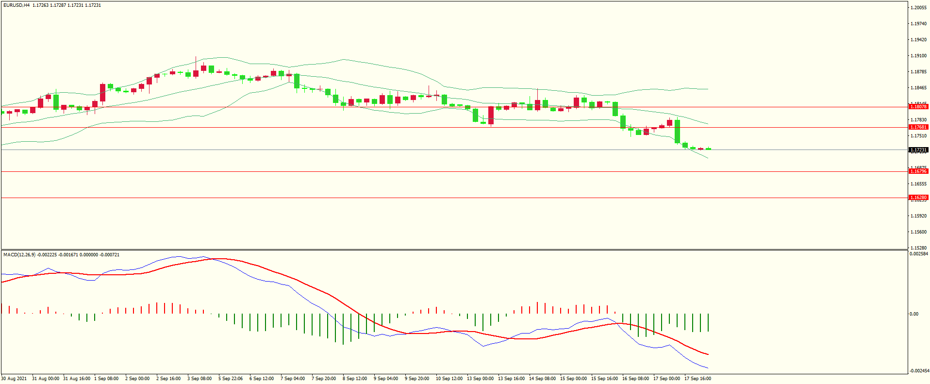Viewport: 930px width, 384px height.
Task: Click the black 1.17231 current price tag
Action: [x=918, y=150]
